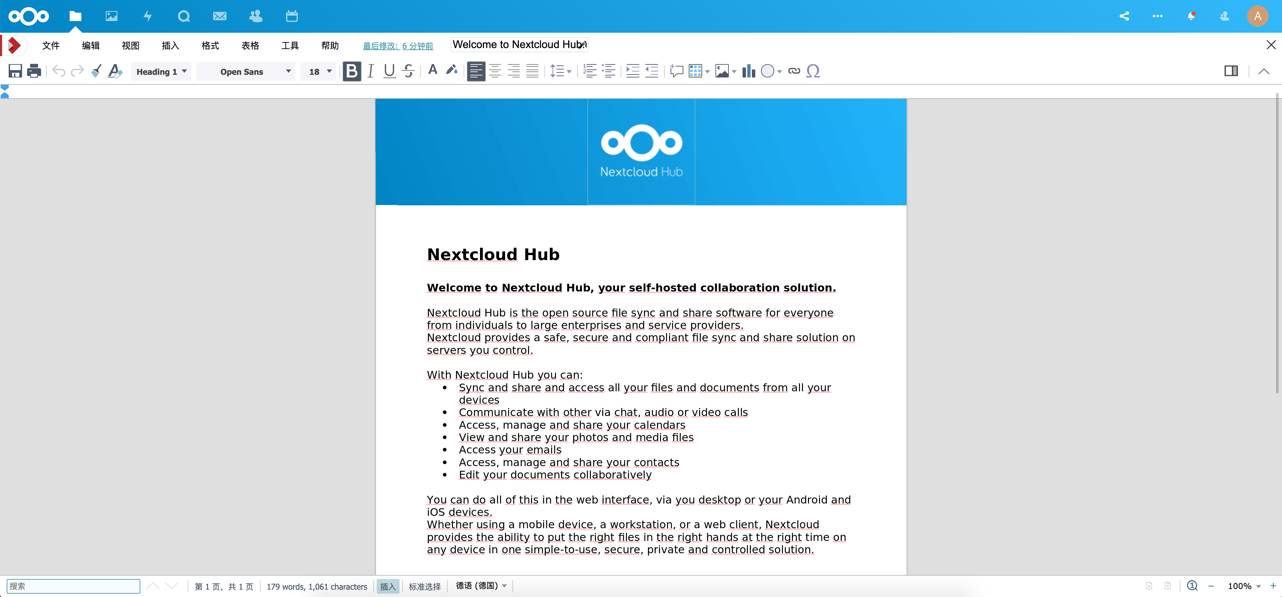The height and width of the screenshot is (597, 1282).
Task: Toggle numbered list
Action: click(x=590, y=71)
